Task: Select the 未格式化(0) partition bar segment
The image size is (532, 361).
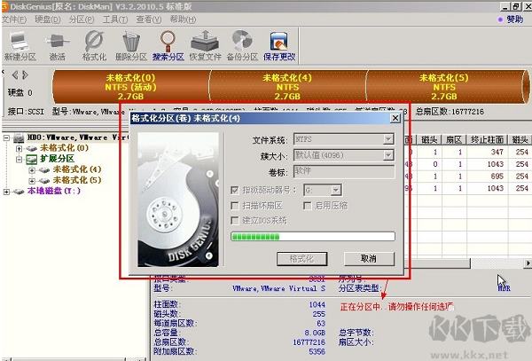Action: (131, 87)
